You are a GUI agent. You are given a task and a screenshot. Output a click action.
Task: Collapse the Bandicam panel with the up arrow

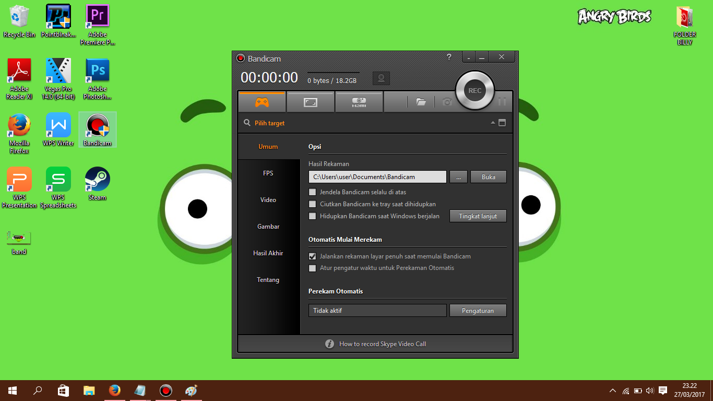pyautogui.click(x=493, y=123)
